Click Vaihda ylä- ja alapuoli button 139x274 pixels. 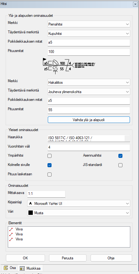[x=89, y=120]
